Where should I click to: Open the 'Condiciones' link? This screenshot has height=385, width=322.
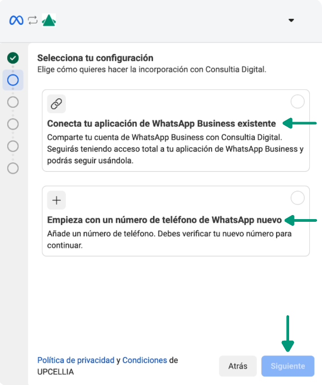[145, 360]
